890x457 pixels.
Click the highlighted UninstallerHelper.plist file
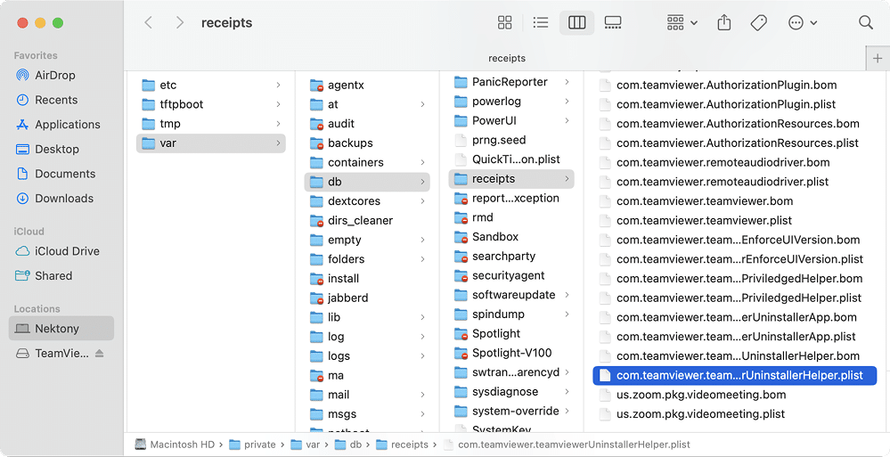coord(734,375)
